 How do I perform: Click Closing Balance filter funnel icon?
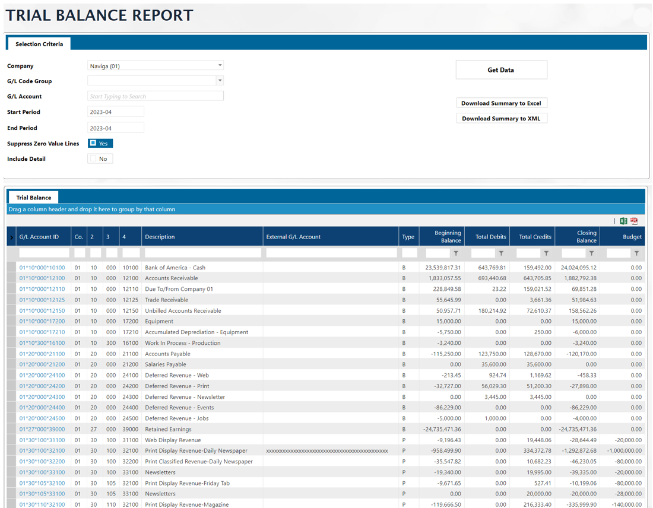click(591, 253)
